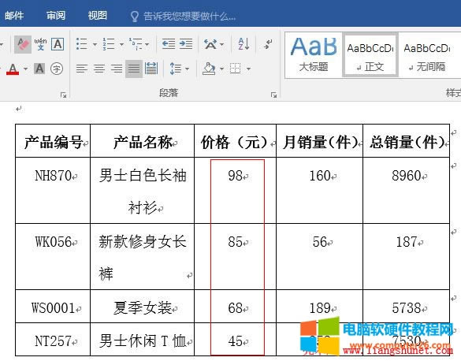The height and width of the screenshot is (361, 461).
Task: Apply bullet list
Action: click(82, 44)
